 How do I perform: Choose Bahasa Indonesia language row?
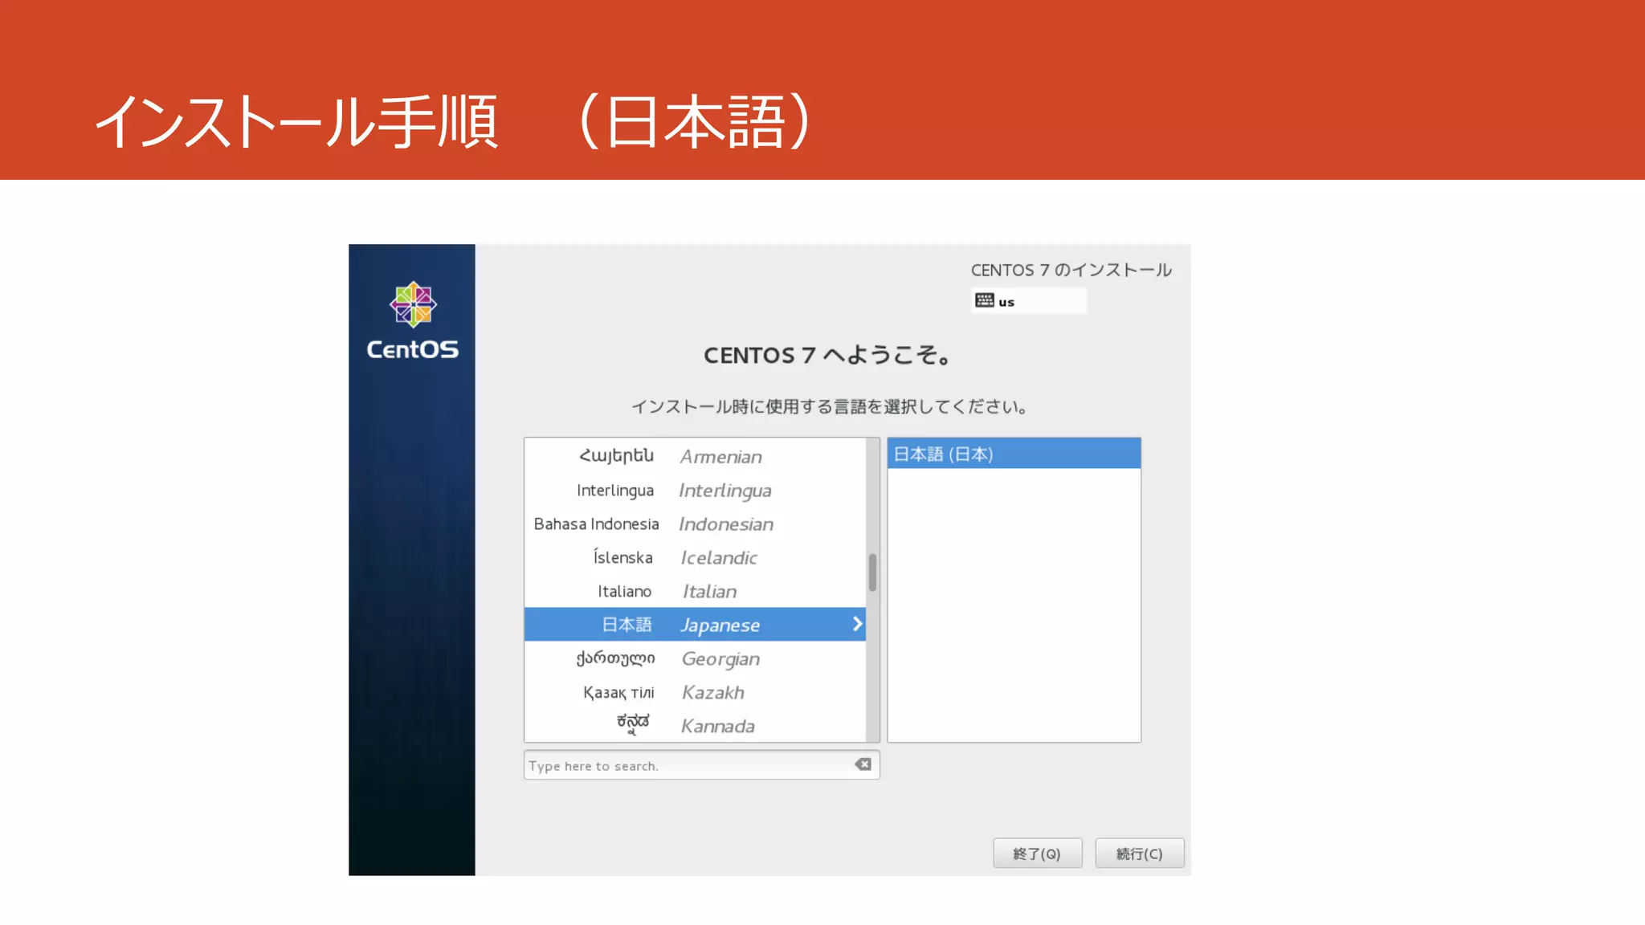click(695, 524)
